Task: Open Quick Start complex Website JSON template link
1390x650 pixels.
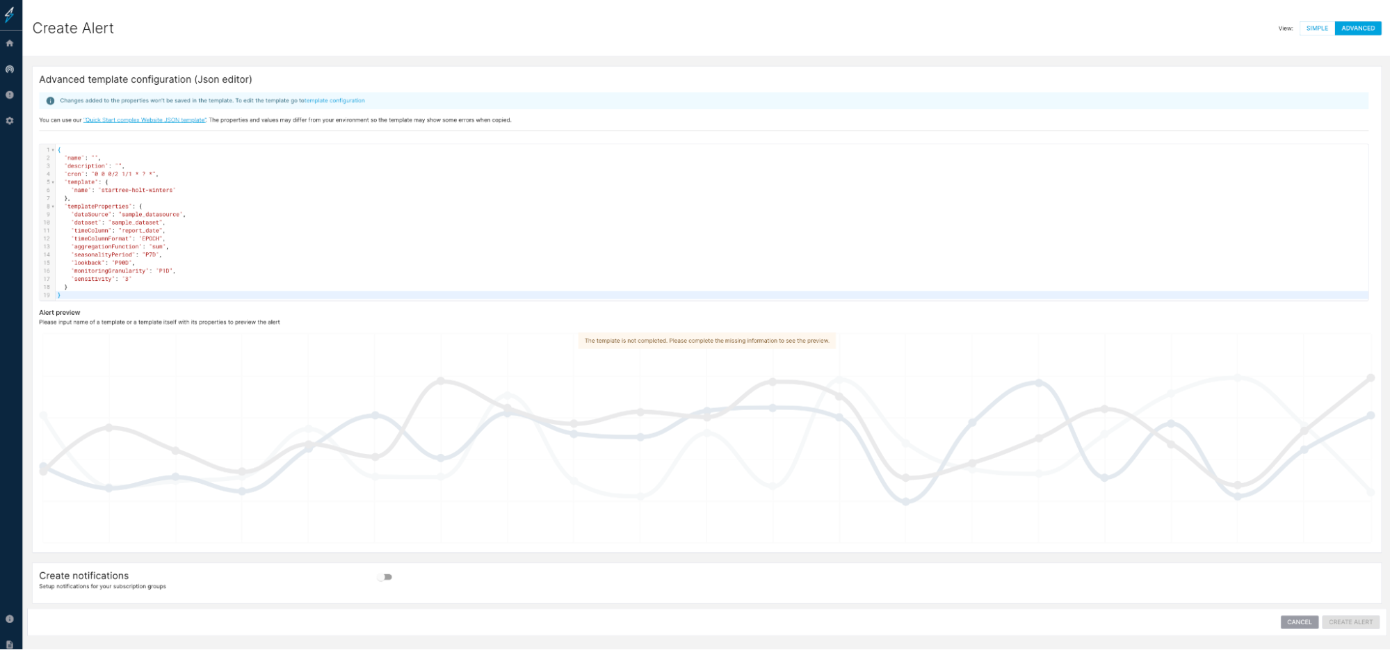Action: pos(145,120)
